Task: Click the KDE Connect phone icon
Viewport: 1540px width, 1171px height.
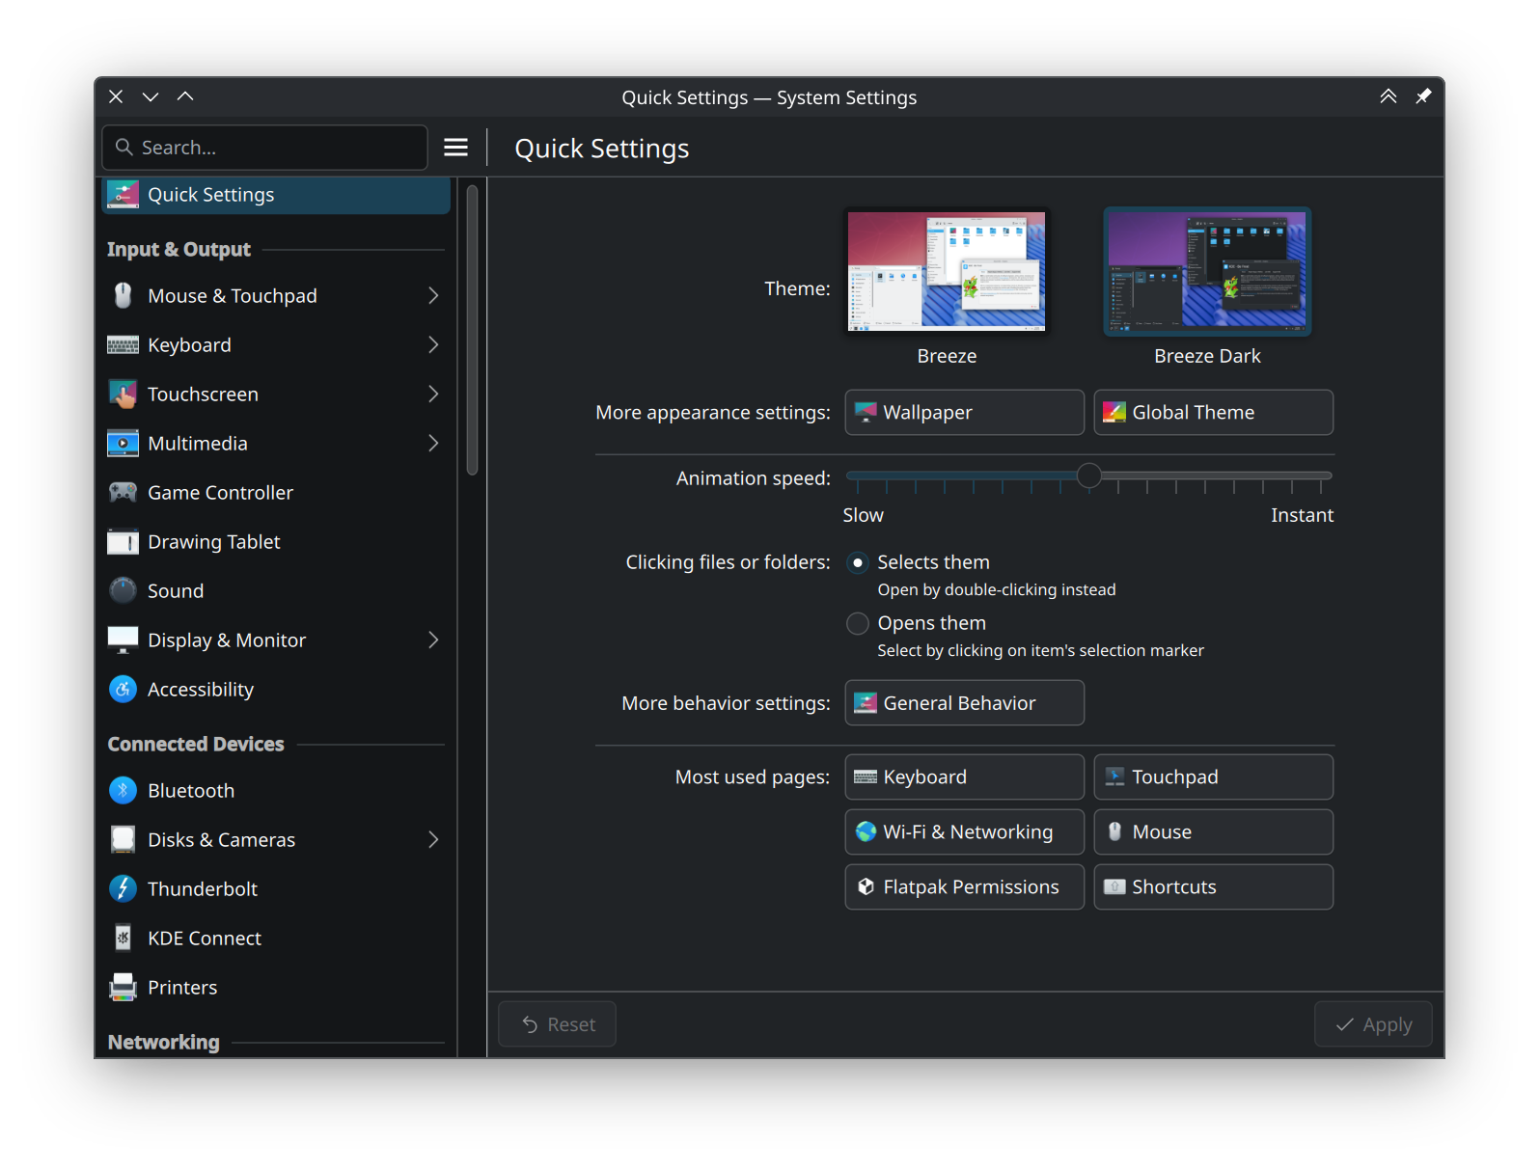Action: pos(123,938)
